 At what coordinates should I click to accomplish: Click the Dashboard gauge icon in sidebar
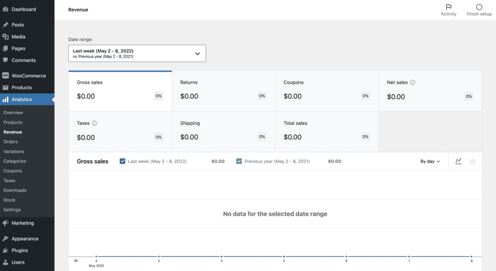(x=5, y=10)
